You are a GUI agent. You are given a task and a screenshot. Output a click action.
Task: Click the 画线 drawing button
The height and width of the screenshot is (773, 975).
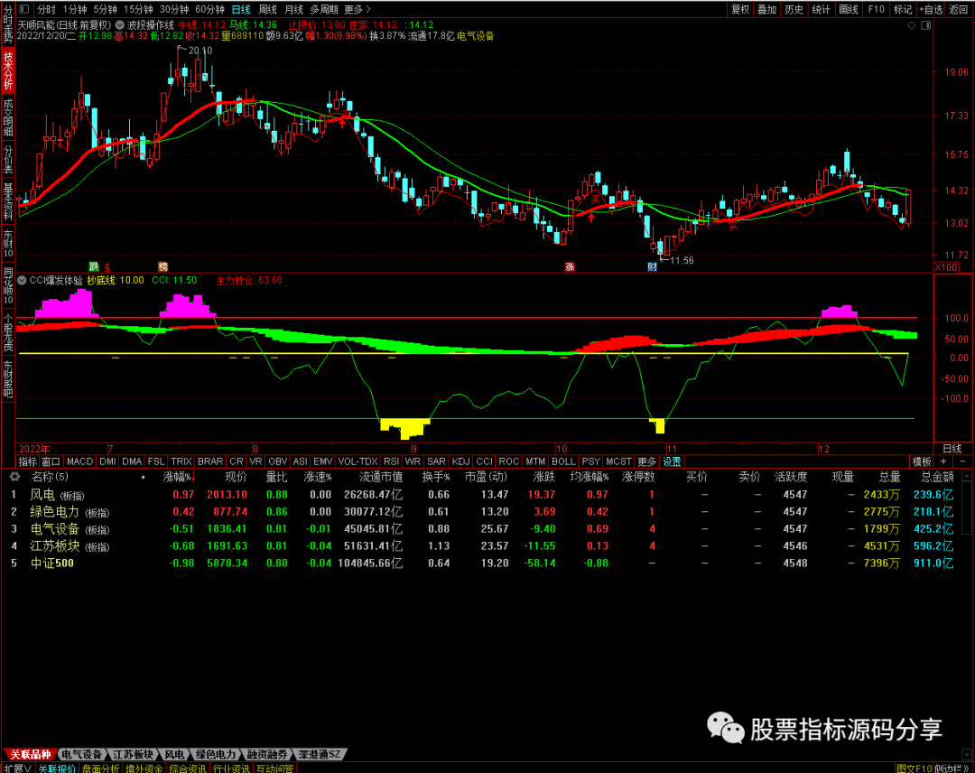(x=848, y=9)
